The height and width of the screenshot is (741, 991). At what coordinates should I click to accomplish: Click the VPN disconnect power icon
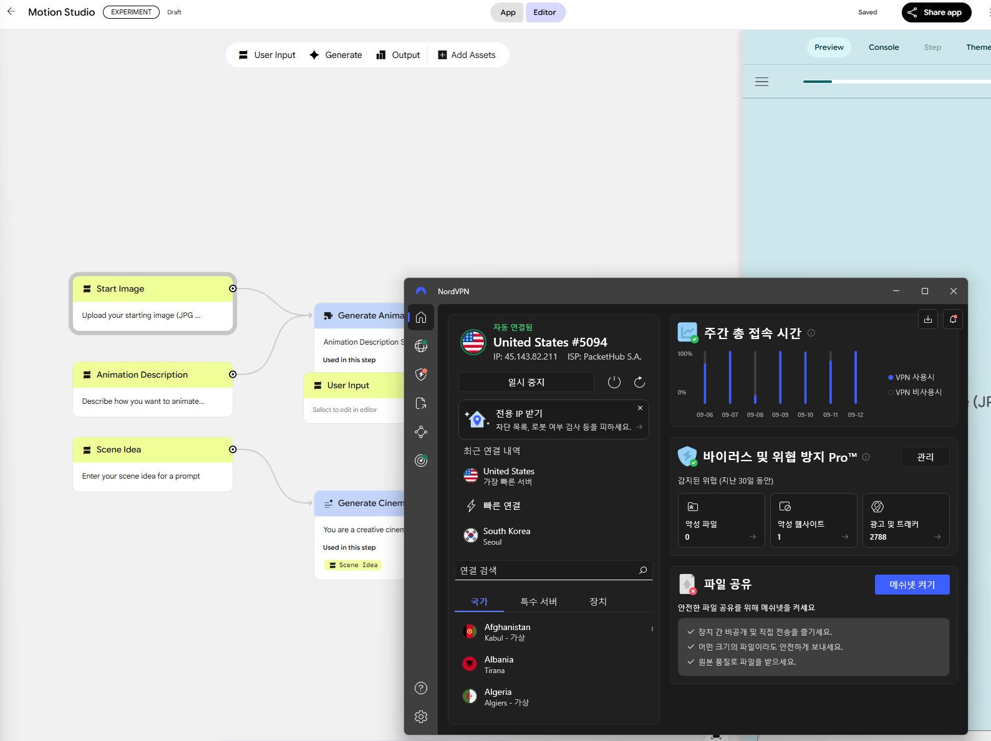click(x=614, y=382)
